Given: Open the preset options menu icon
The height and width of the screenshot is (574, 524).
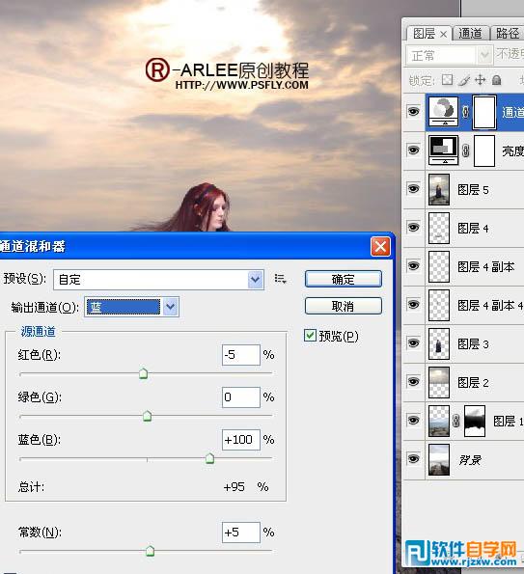Looking at the screenshot, I should pos(280,279).
